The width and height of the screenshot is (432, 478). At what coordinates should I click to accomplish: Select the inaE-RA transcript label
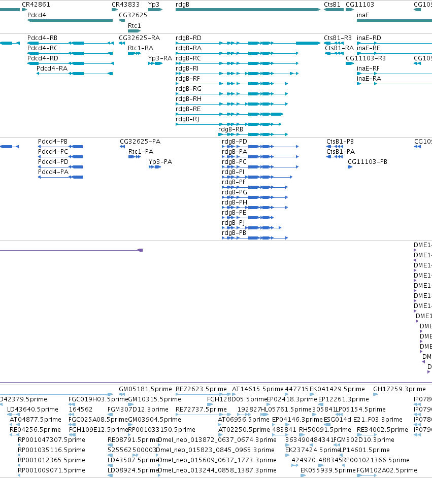[369, 79]
